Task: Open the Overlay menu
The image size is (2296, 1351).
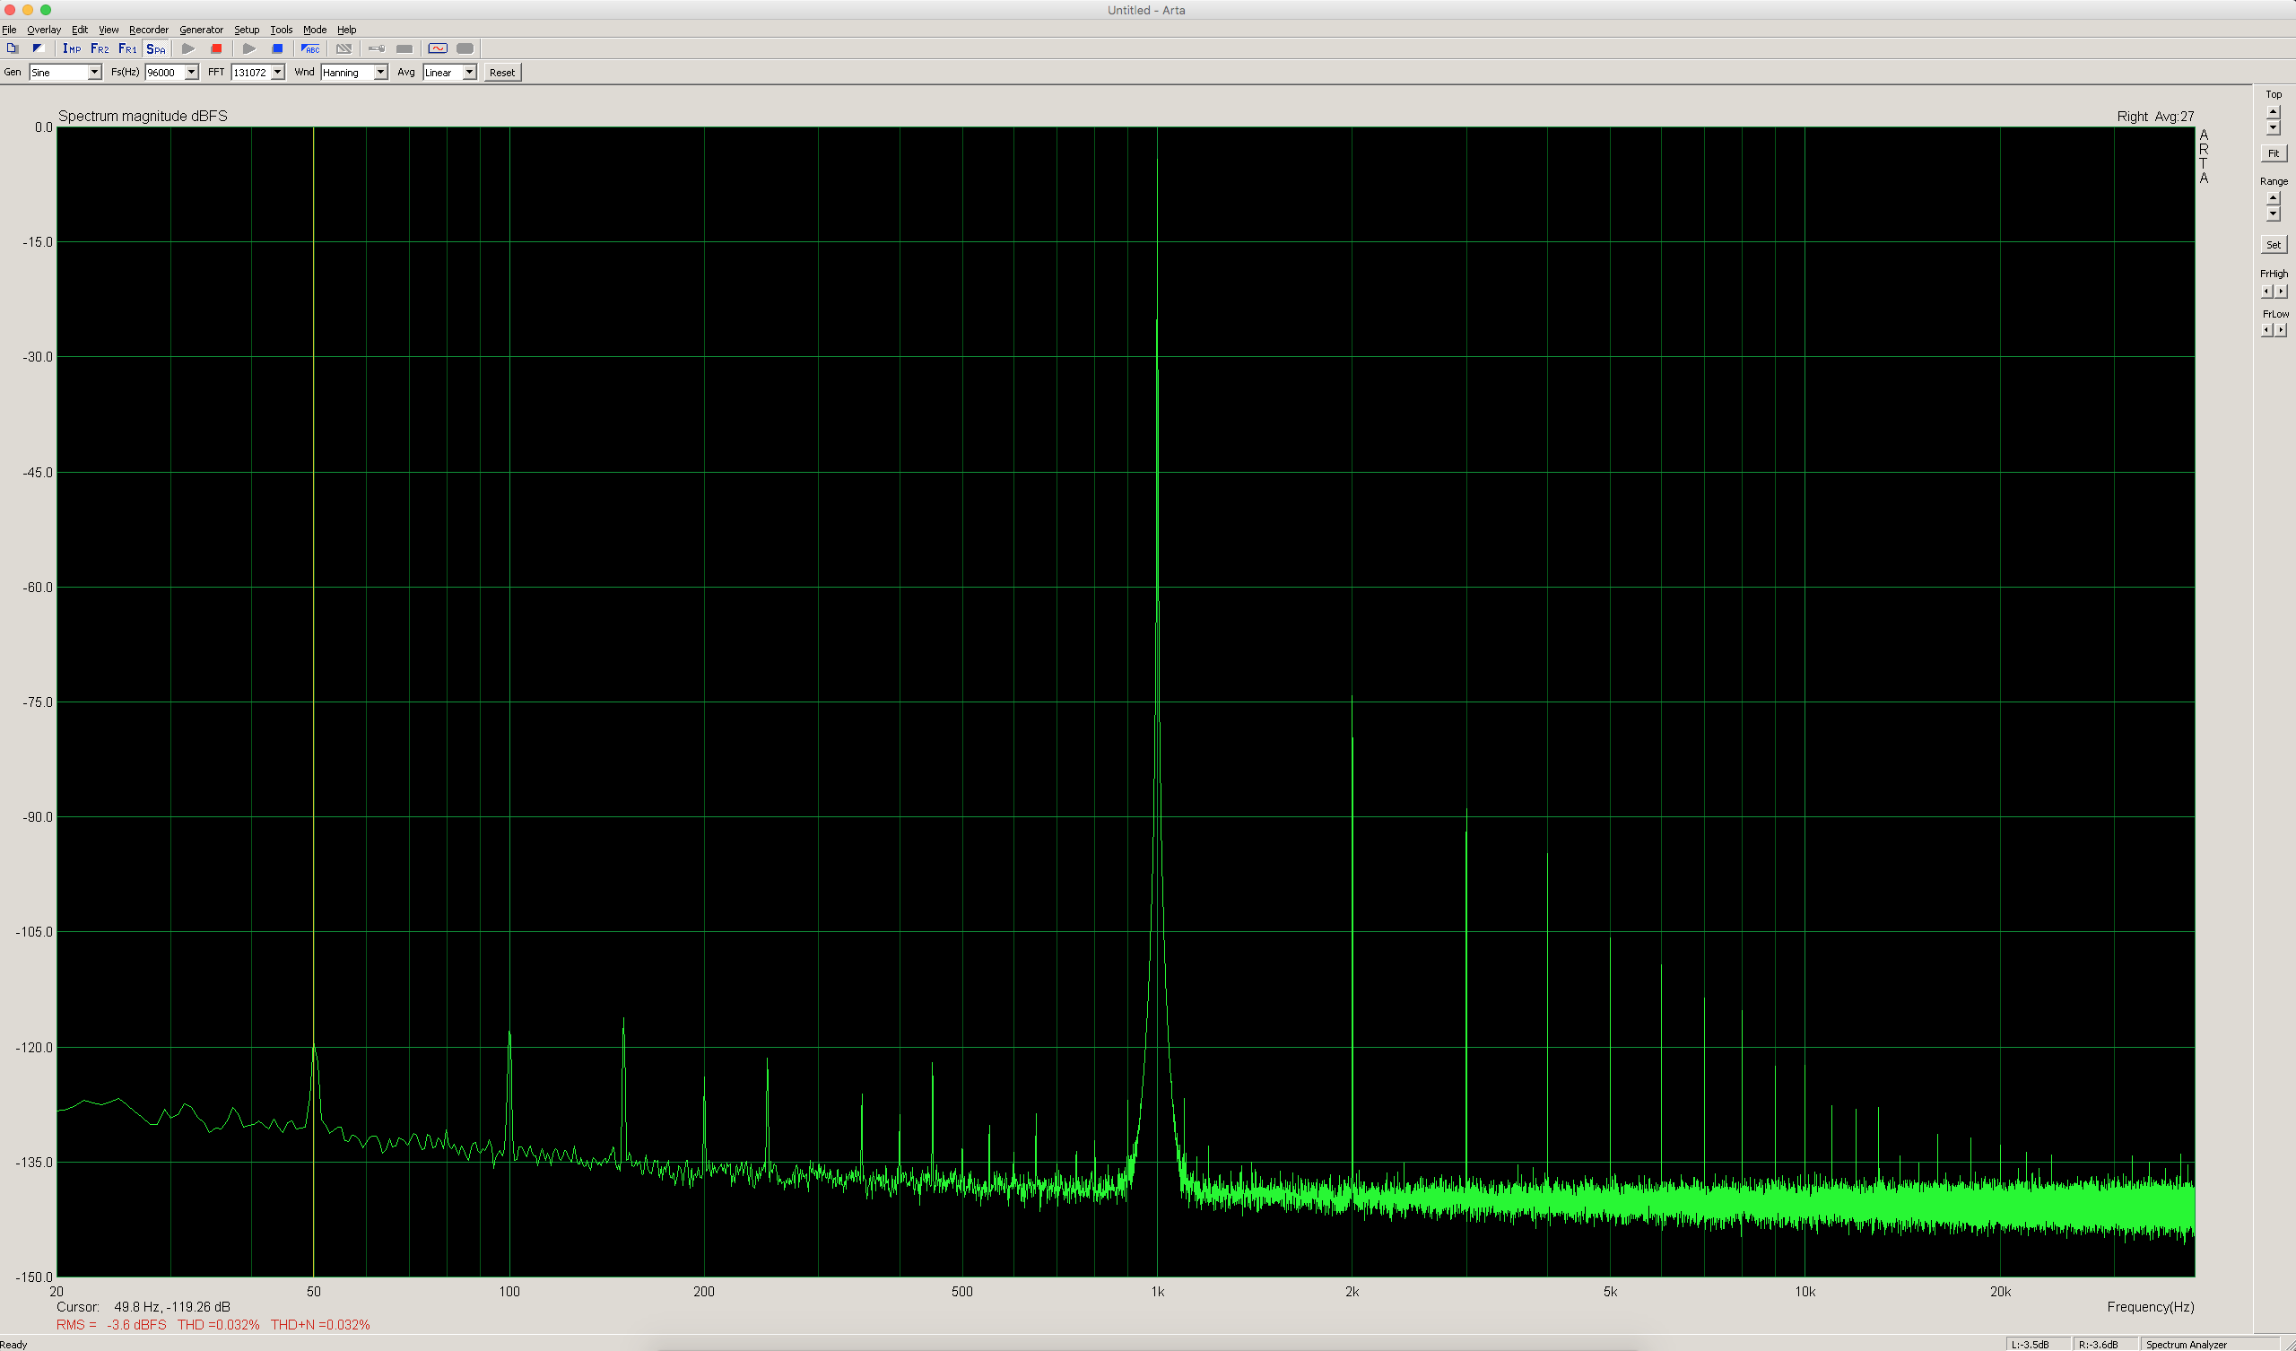Action: (x=44, y=31)
